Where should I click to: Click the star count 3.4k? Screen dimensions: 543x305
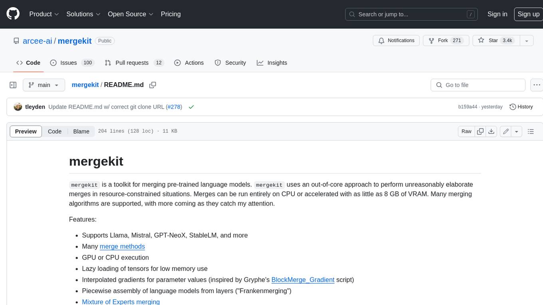pos(507,41)
